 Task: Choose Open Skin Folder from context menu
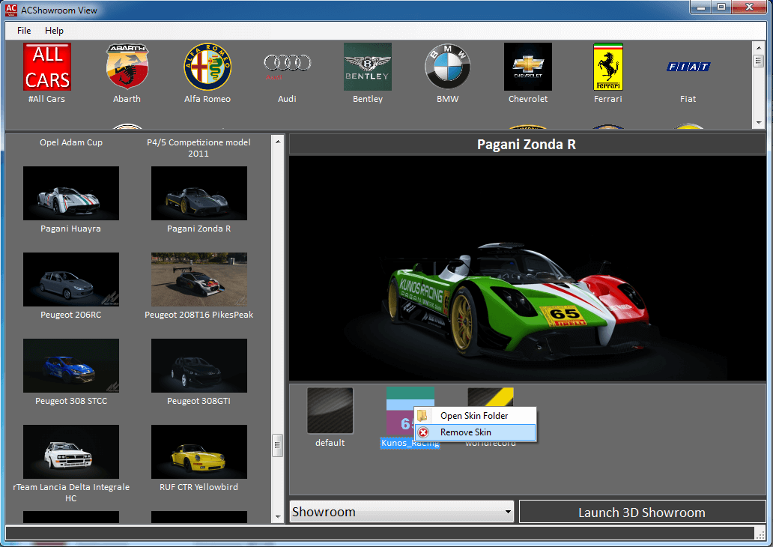(475, 416)
